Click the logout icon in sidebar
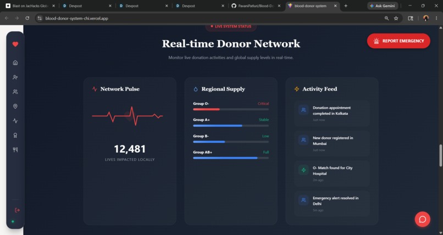Image resolution: width=443 pixels, height=235 pixels. [17, 210]
